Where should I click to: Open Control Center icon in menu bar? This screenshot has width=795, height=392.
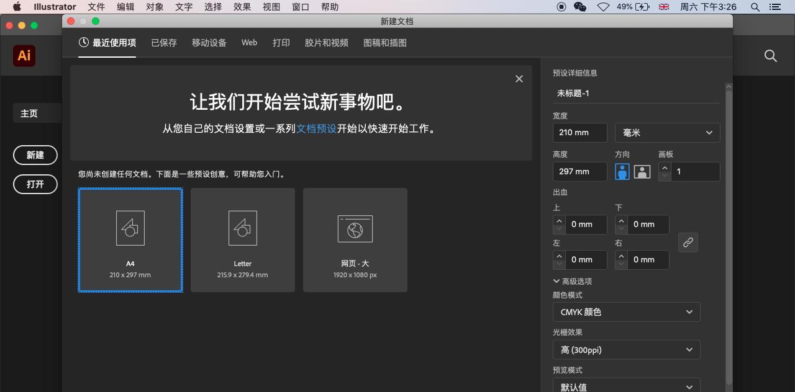[775, 7]
